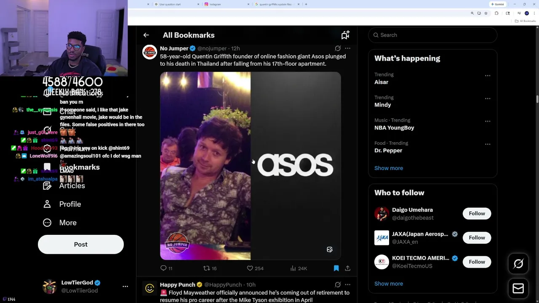
Task: Share the No Jumper post
Action: coord(347,268)
